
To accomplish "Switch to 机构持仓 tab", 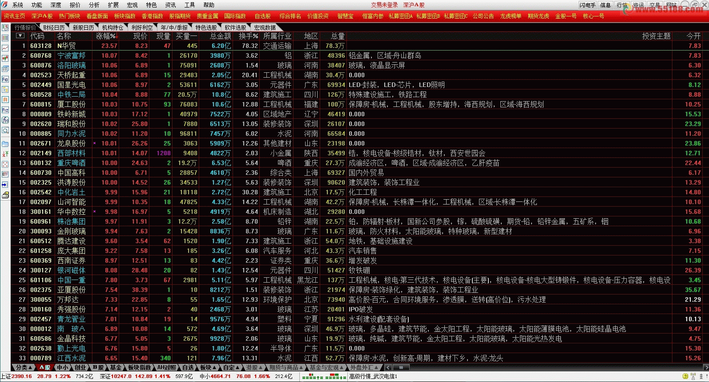I will point(113,28).
